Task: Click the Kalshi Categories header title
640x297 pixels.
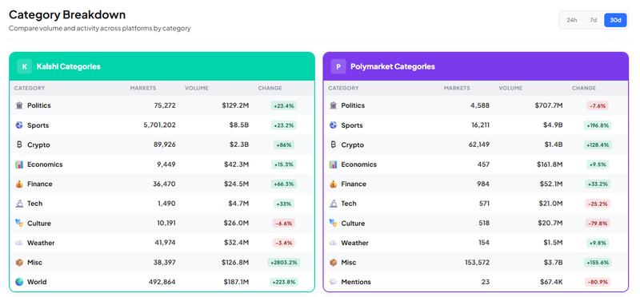Action: click(x=68, y=66)
